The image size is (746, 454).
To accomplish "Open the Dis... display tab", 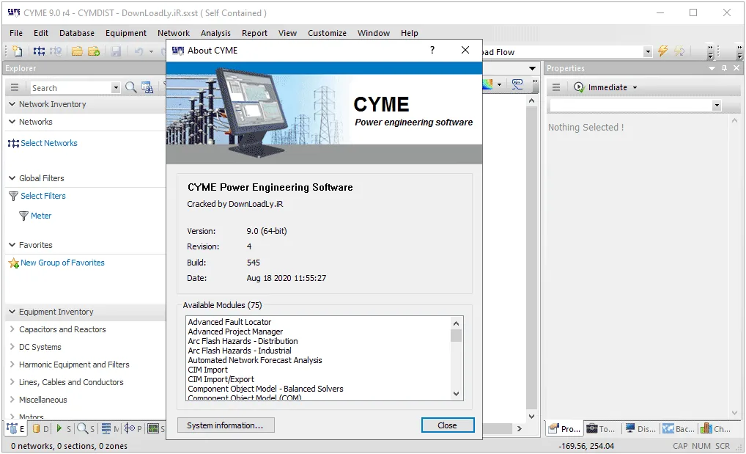I will (640, 429).
